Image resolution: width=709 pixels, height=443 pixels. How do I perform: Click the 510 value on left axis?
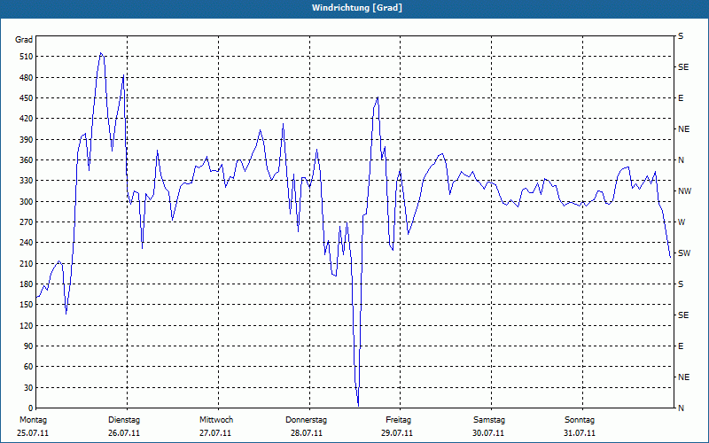coord(27,57)
